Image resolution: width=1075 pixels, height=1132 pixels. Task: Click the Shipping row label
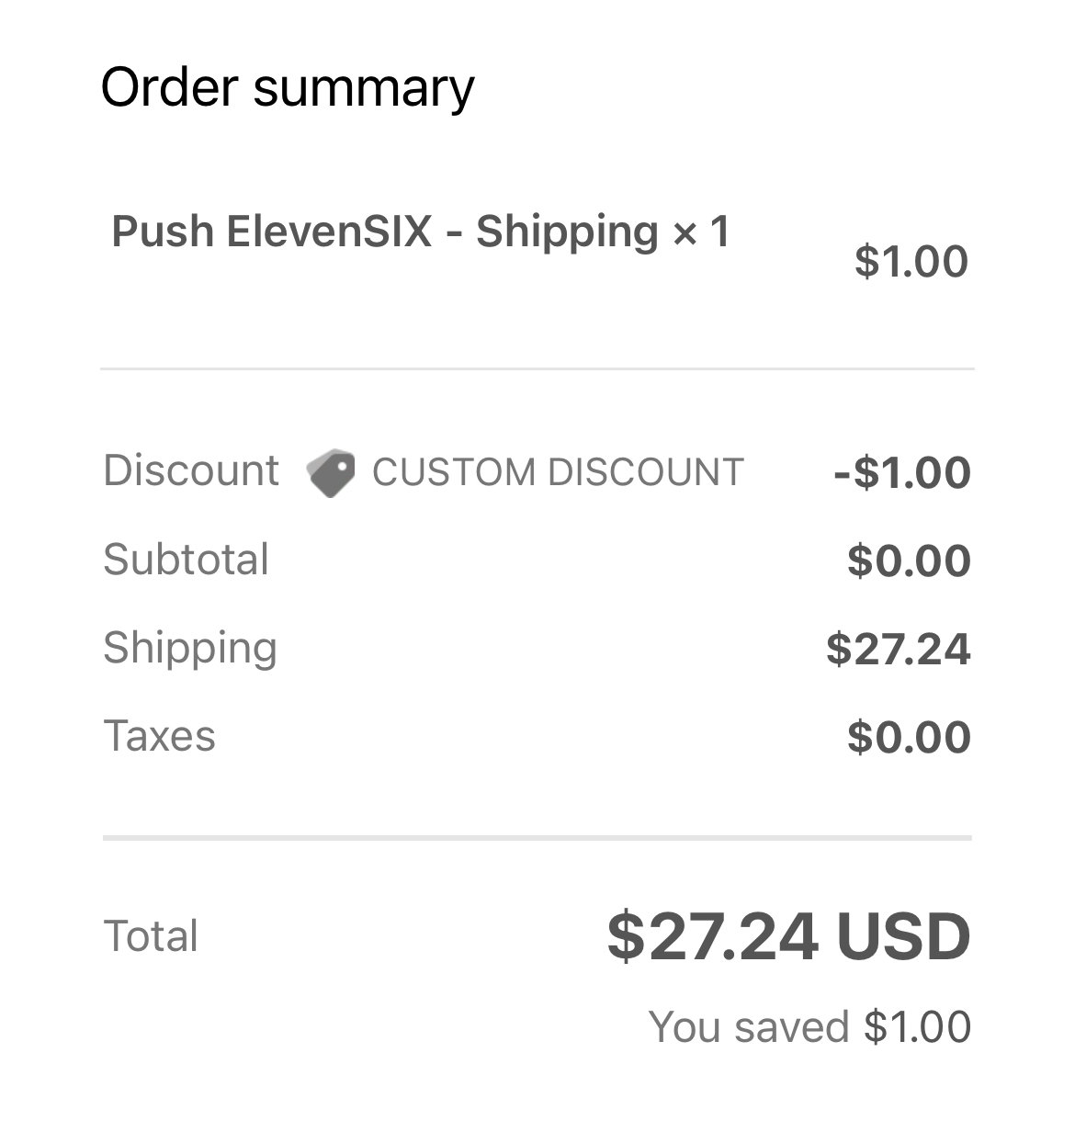[190, 649]
